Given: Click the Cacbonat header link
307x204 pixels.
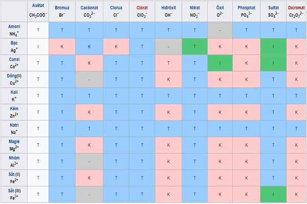Looking at the screenshot, I should coord(90,9).
